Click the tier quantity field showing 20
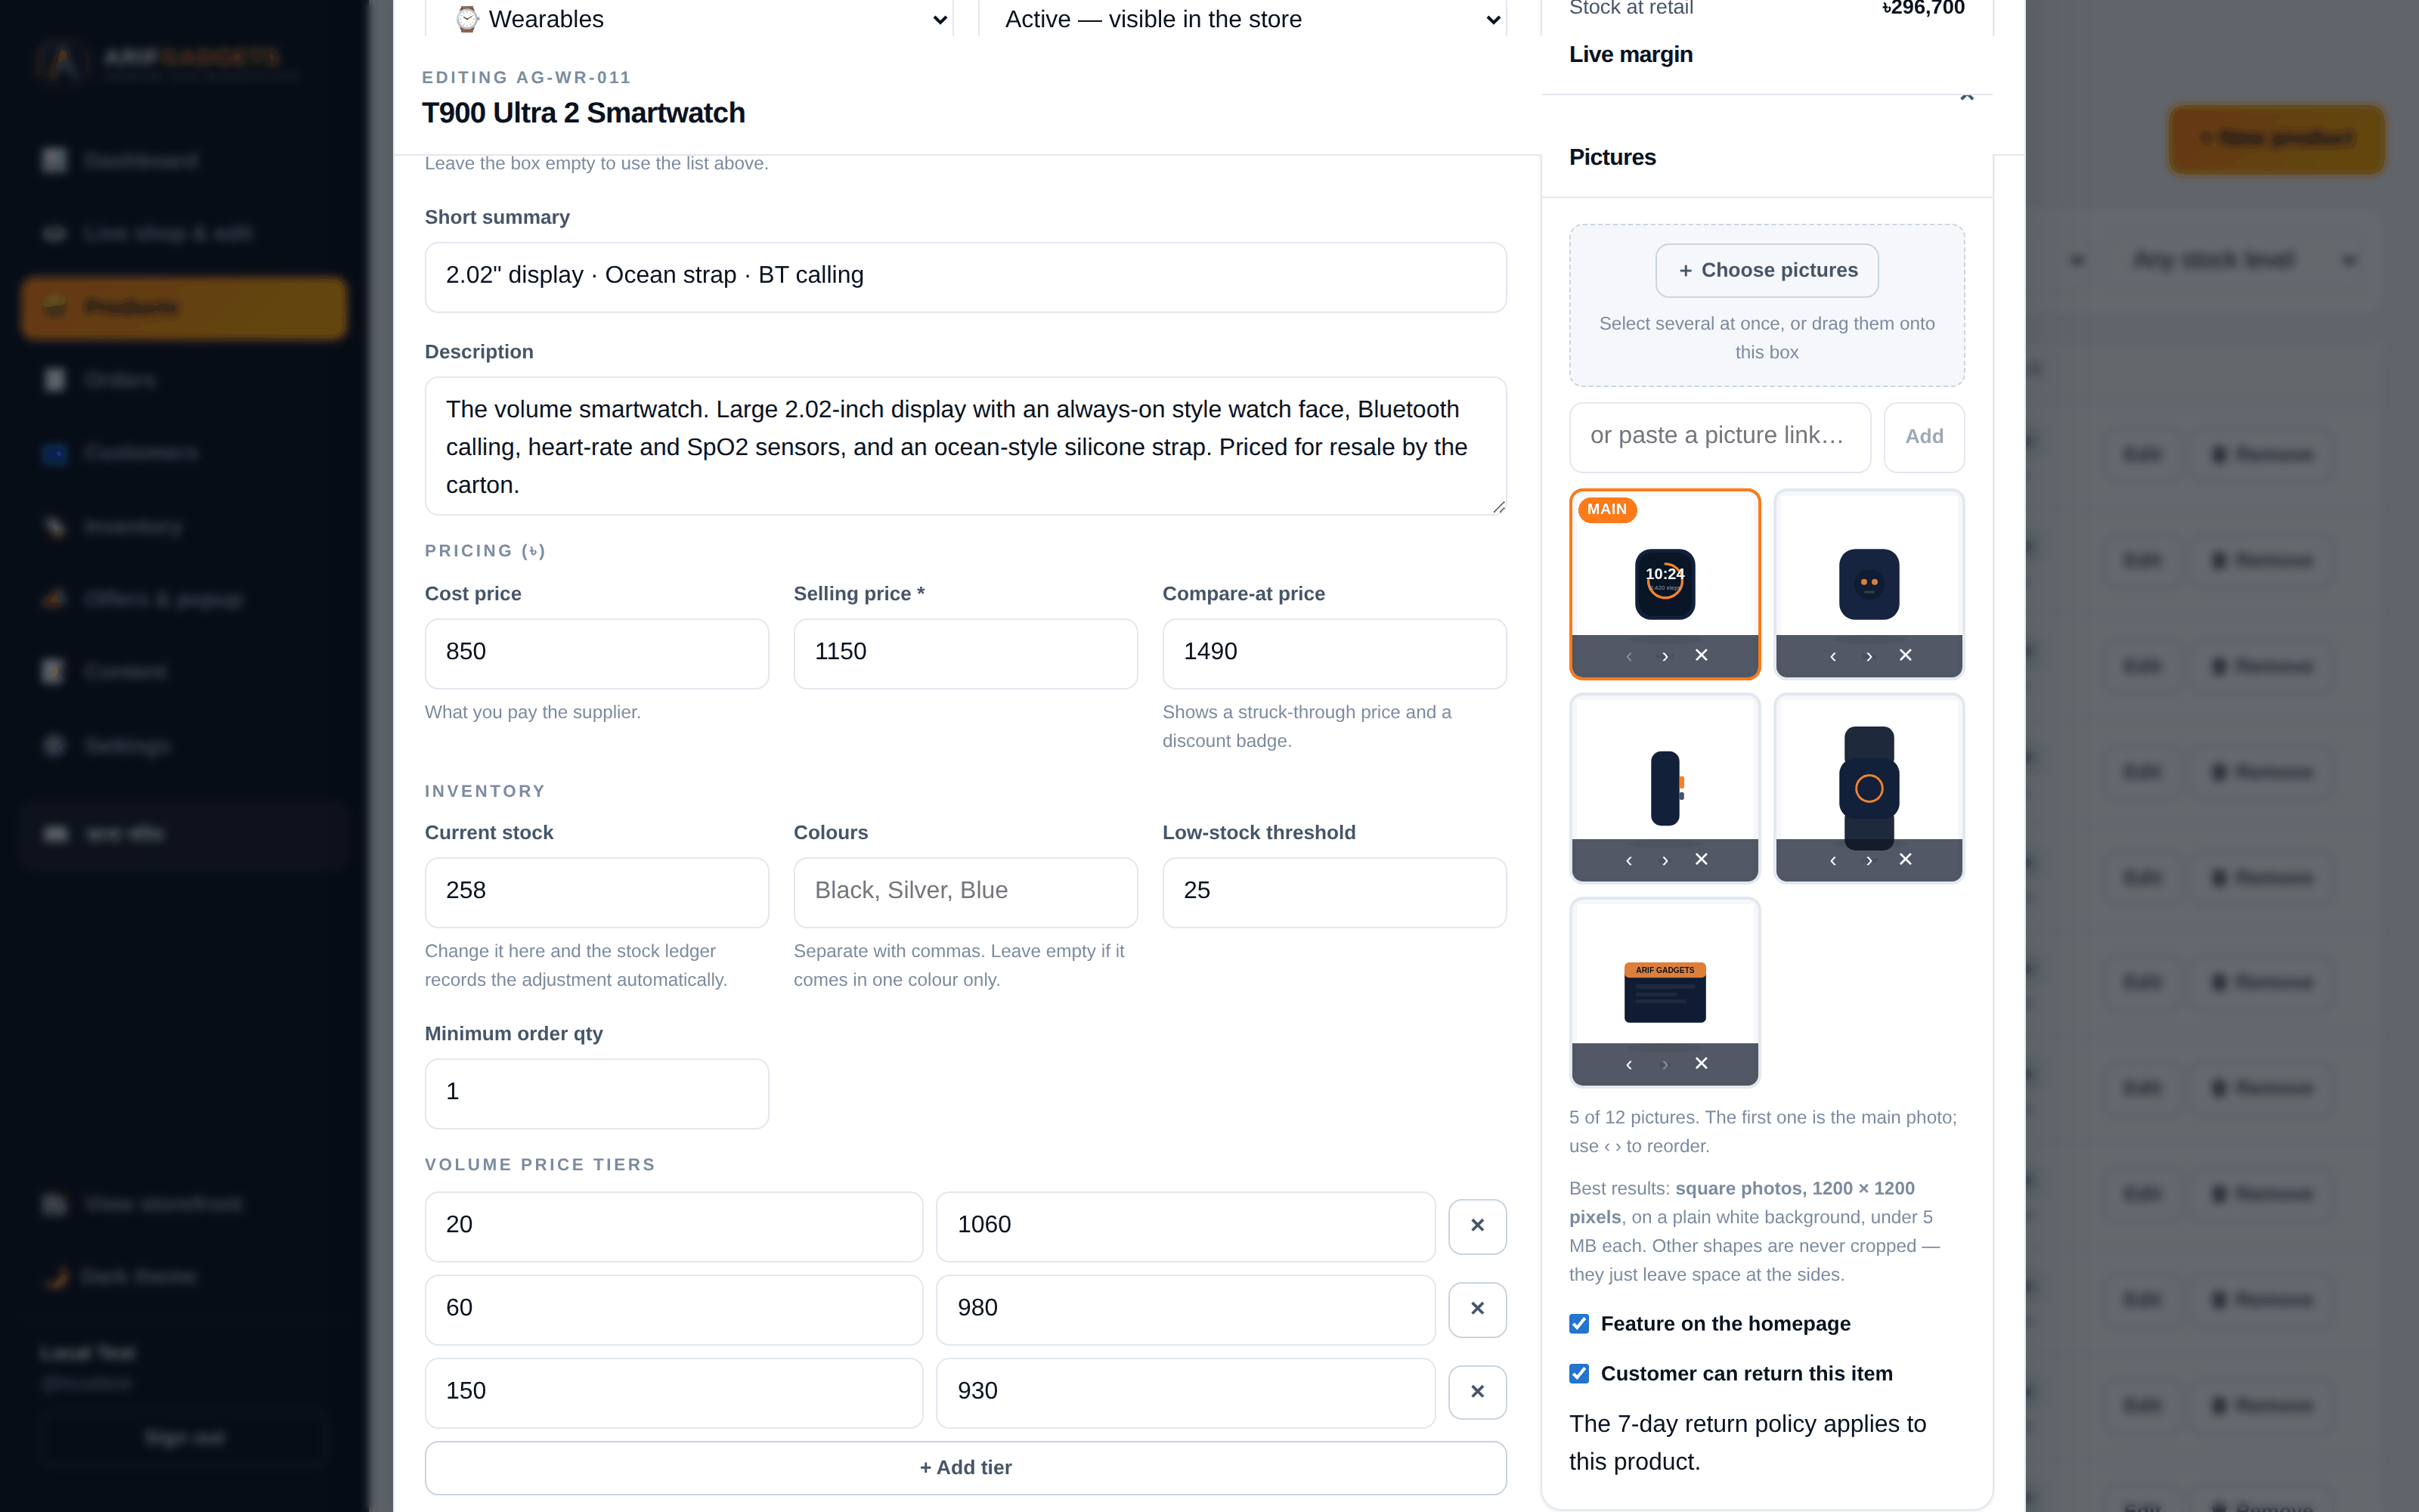The image size is (2419, 1512). click(674, 1226)
